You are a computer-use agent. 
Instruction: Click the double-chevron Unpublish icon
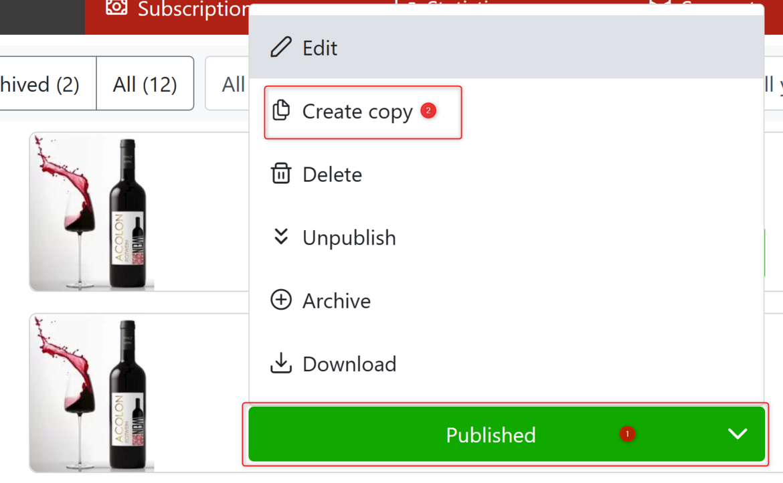tap(281, 237)
